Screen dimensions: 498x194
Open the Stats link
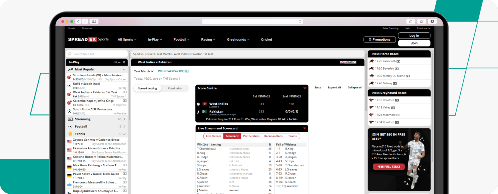pyautogui.click(x=318, y=88)
